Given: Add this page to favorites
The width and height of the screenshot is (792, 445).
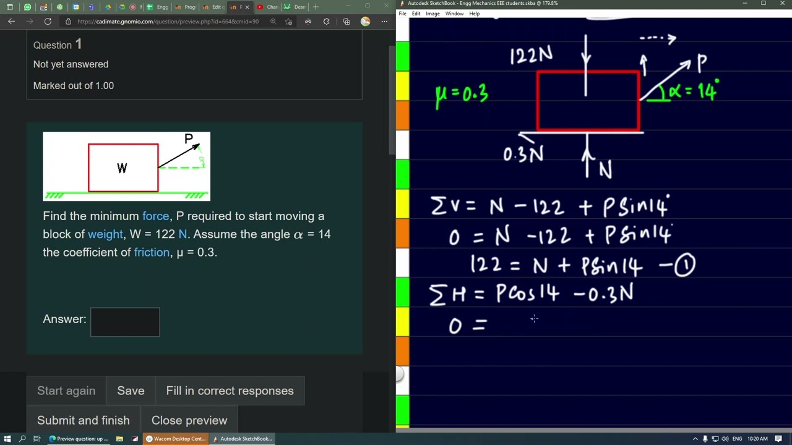Looking at the screenshot, I should pos(288,22).
